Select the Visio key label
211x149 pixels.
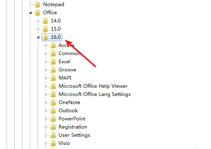tap(64, 143)
